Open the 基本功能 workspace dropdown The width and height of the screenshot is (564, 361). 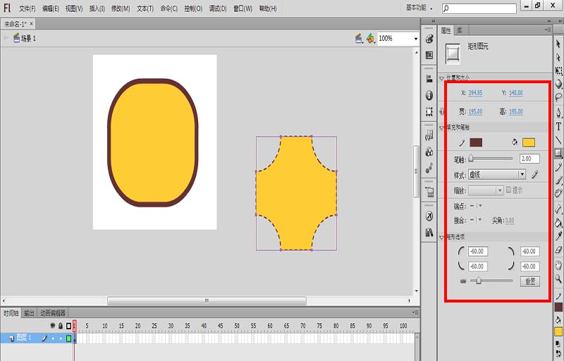[x=419, y=8]
